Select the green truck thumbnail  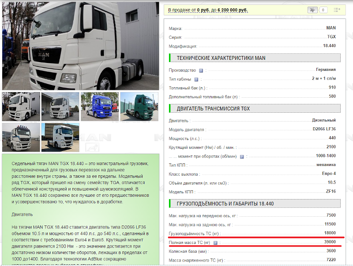click(139, 107)
